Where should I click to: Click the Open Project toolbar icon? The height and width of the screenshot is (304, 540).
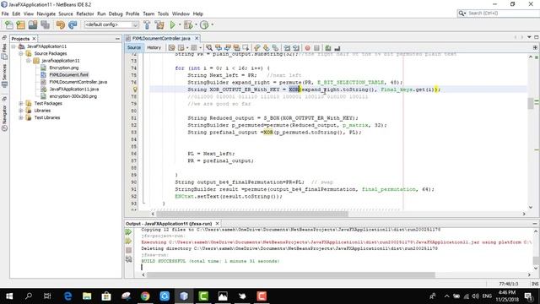pos(33,24)
